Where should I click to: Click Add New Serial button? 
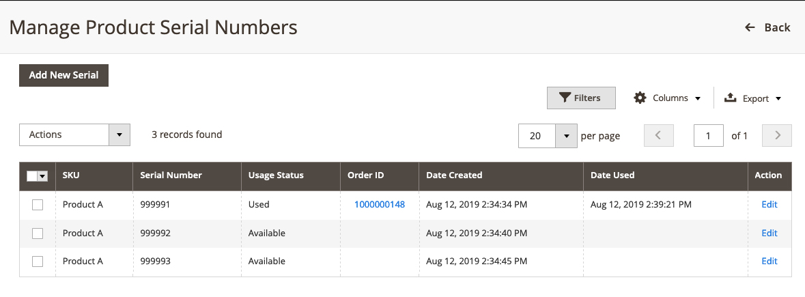[x=63, y=75]
